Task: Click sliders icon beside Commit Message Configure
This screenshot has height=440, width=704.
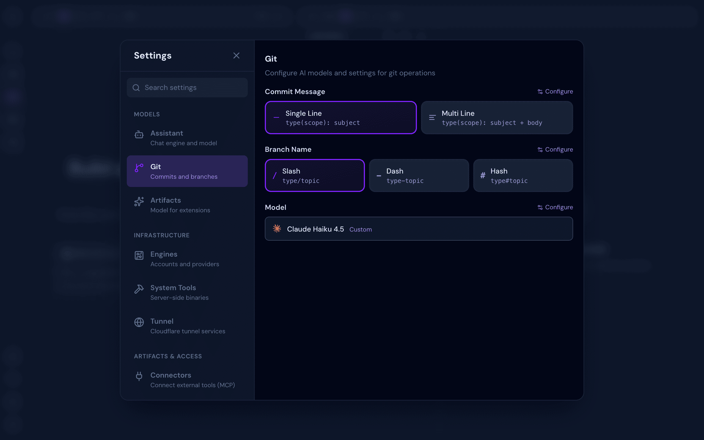Action: (540, 92)
